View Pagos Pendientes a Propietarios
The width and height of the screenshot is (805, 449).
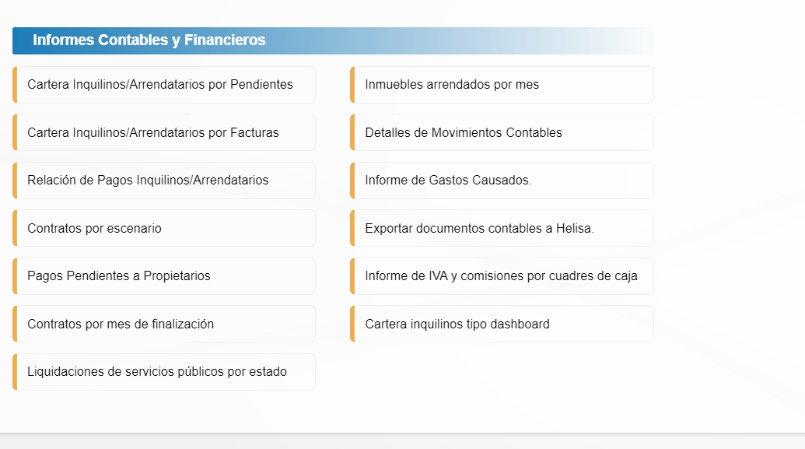(x=119, y=275)
